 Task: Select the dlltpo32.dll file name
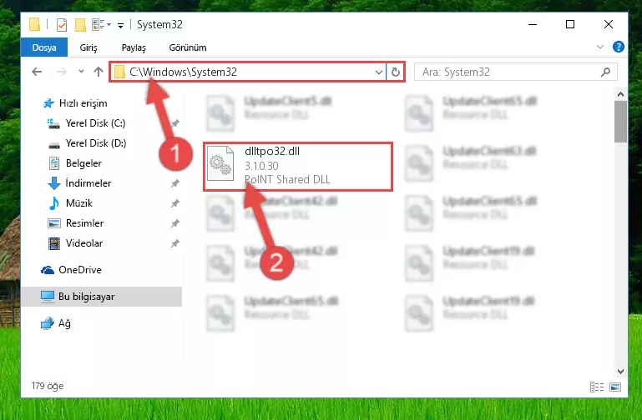[x=272, y=151]
